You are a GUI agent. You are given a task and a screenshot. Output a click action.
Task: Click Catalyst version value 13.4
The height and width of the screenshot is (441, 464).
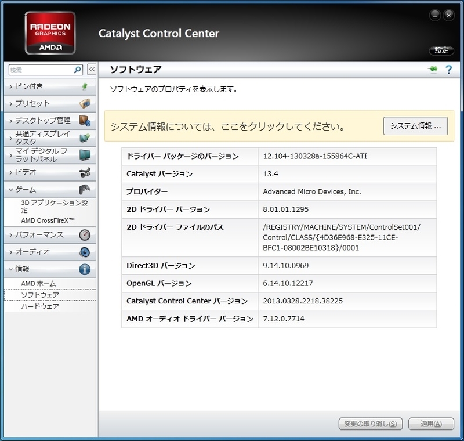(x=270, y=173)
